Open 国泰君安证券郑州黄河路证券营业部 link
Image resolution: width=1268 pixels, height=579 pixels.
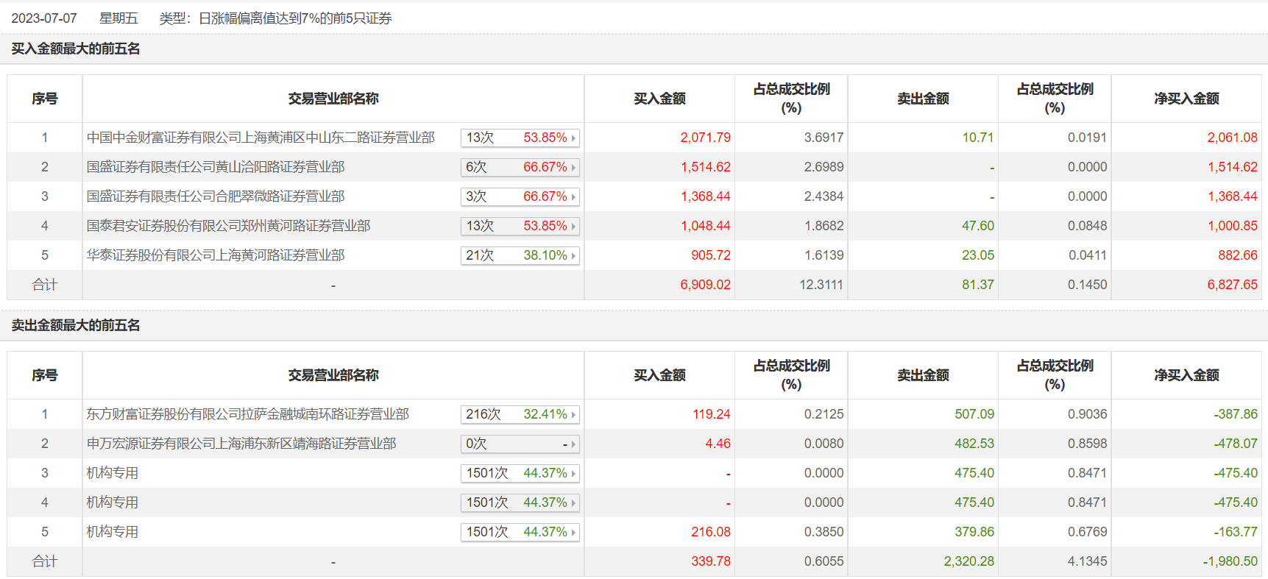coord(228,226)
